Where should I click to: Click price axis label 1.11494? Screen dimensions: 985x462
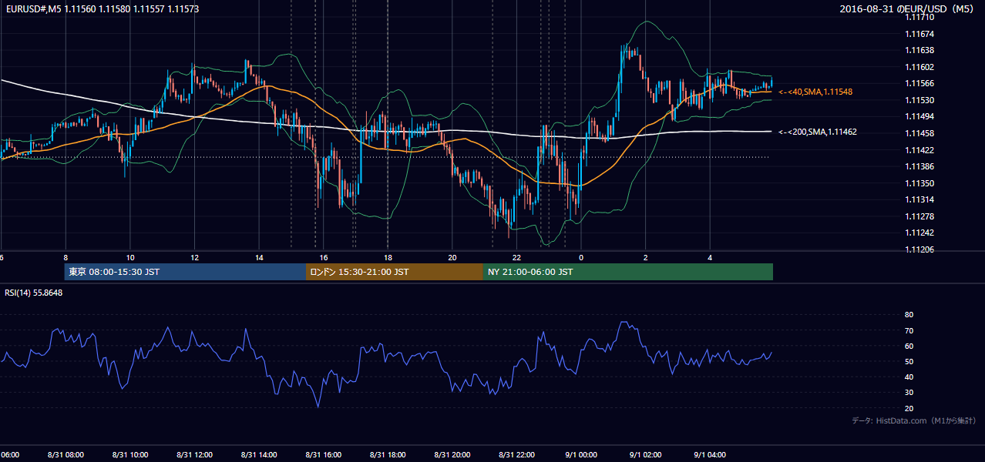[x=919, y=116]
